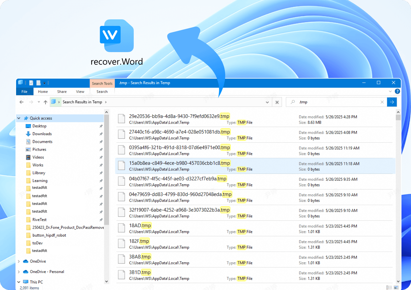Select Desktop in the navigation pane
411x290 pixels.
coord(39,126)
